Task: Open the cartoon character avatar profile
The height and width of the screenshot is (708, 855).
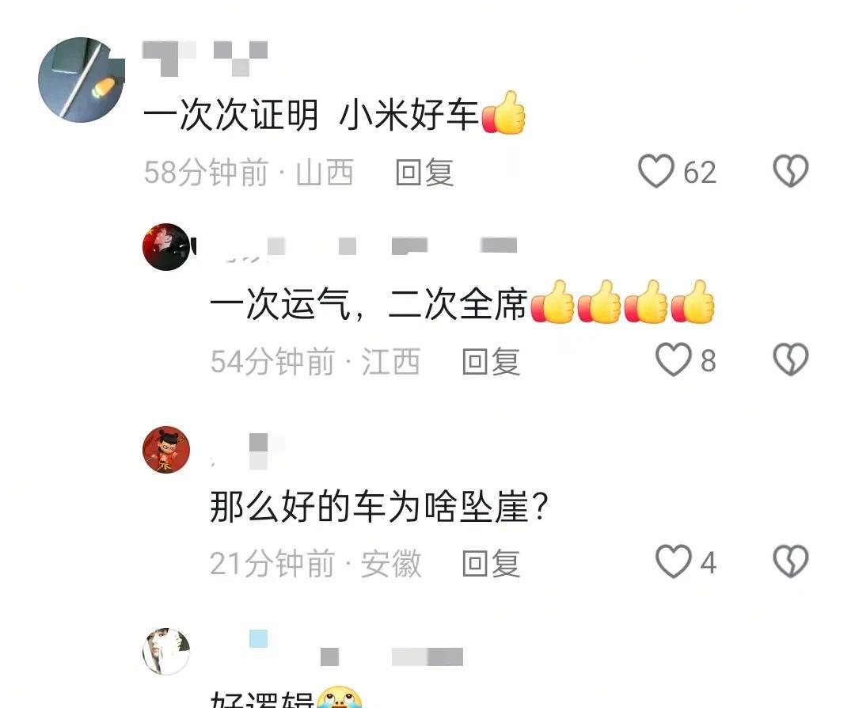Action: coord(166,450)
